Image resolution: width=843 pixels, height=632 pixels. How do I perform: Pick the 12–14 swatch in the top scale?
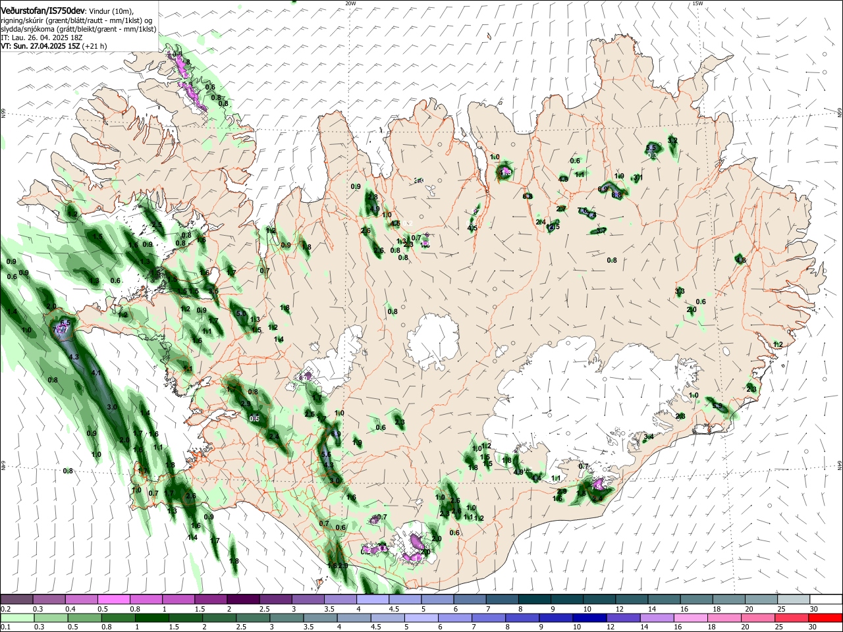click(630, 600)
